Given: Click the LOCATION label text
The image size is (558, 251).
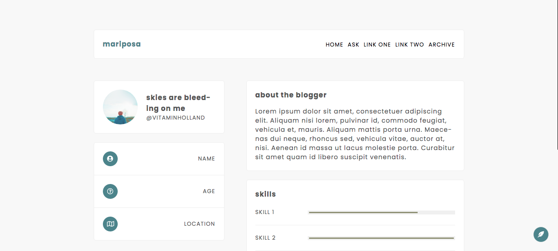Looking at the screenshot, I should (199, 224).
